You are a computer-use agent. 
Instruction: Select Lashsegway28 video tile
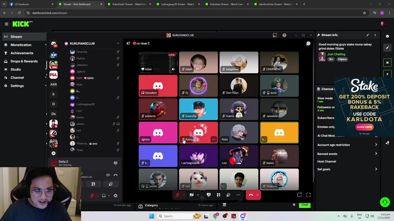coord(199,156)
